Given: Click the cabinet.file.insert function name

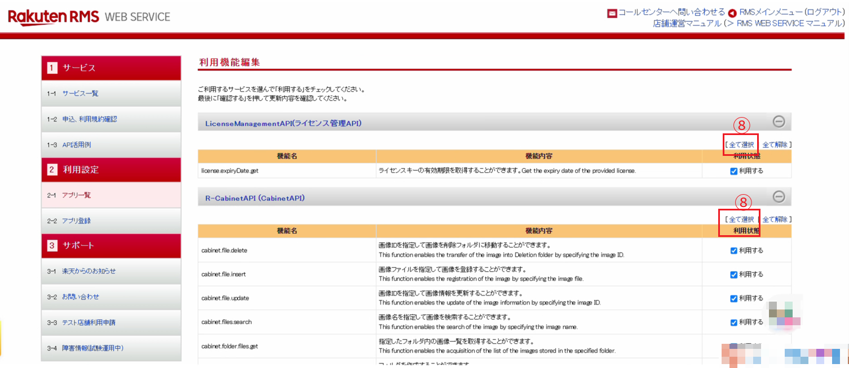Looking at the screenshot, I should pos(223,275).
